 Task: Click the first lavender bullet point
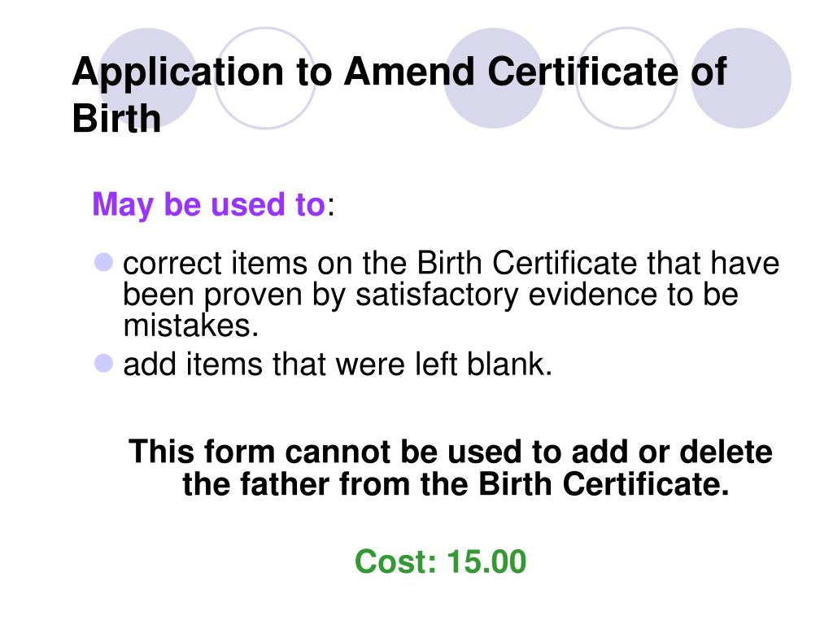click(103, 262)
